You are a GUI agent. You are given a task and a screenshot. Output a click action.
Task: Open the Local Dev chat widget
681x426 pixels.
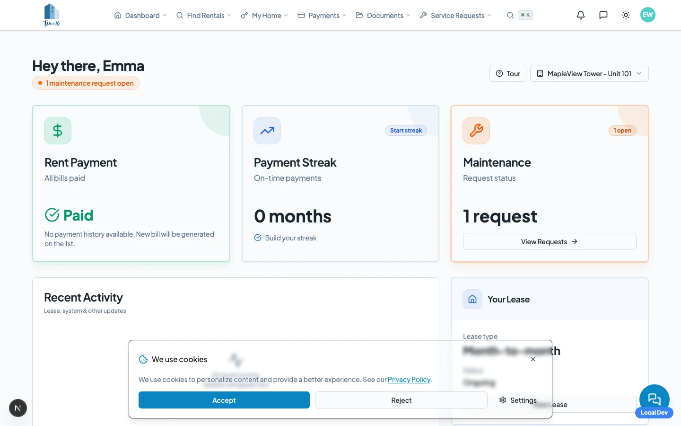(x=655, y=400)
